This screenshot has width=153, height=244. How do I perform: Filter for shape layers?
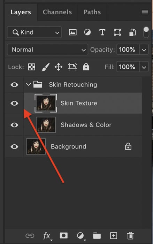click(x=117, y=32)
